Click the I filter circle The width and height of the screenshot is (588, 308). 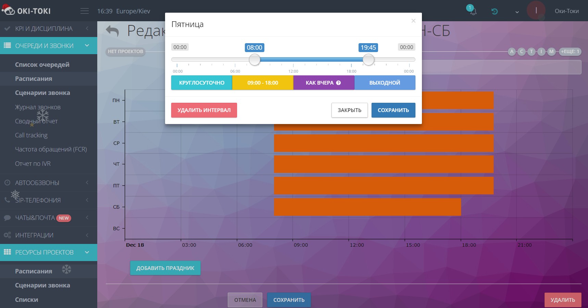tap(541, 52)
